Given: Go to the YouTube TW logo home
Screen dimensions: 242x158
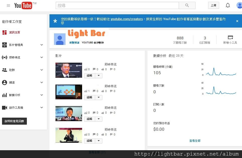Looking at the screenshot, I should click(x=25, y=6).
